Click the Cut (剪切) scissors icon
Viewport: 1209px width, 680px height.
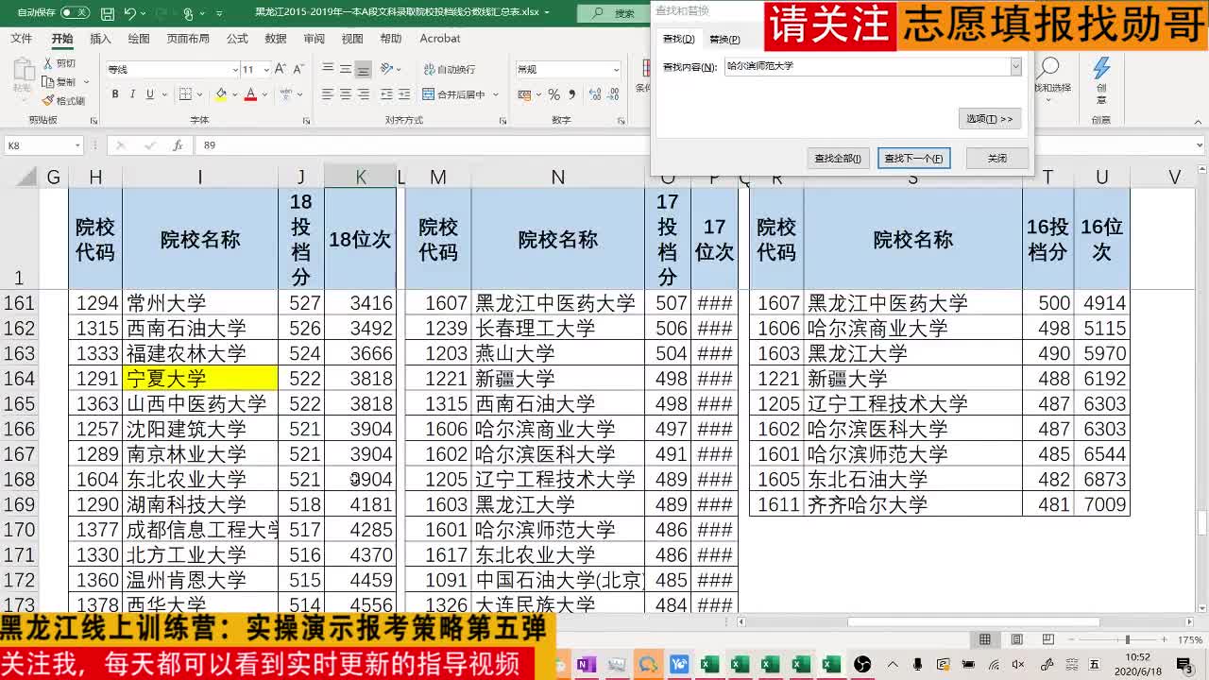(47, 63)
